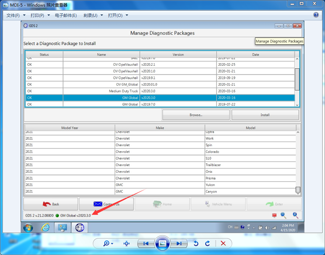This screenshot has width=325, height=255.
Task: Open the remote desktop taskbar icon
Action: [x=62, y=228]
